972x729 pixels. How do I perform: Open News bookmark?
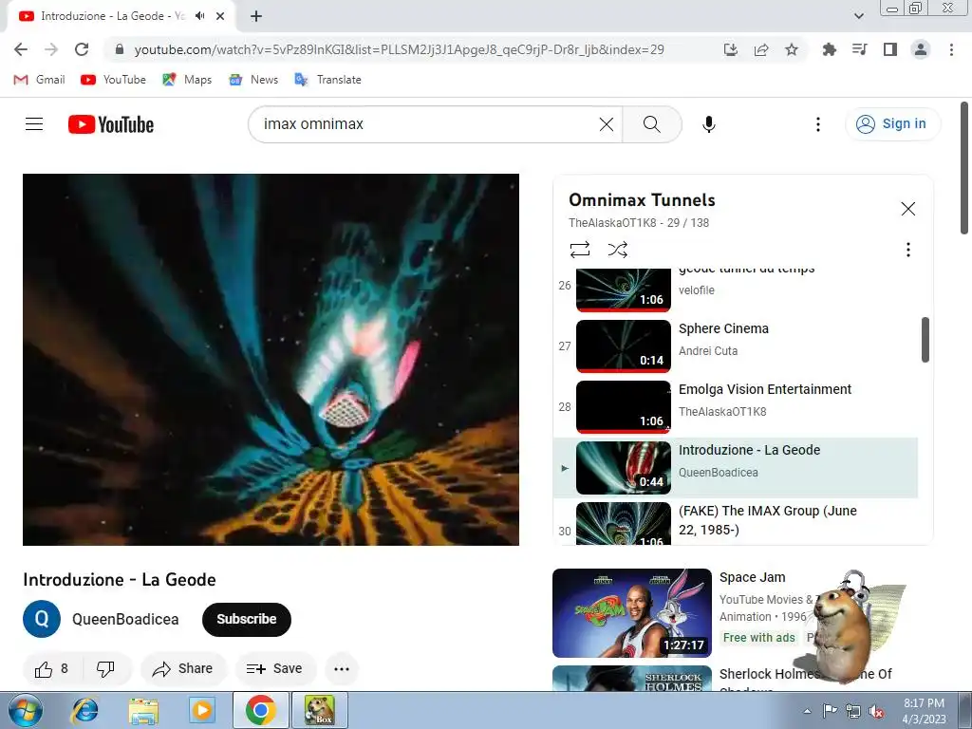pyautogui.click(x=253, y=80)
